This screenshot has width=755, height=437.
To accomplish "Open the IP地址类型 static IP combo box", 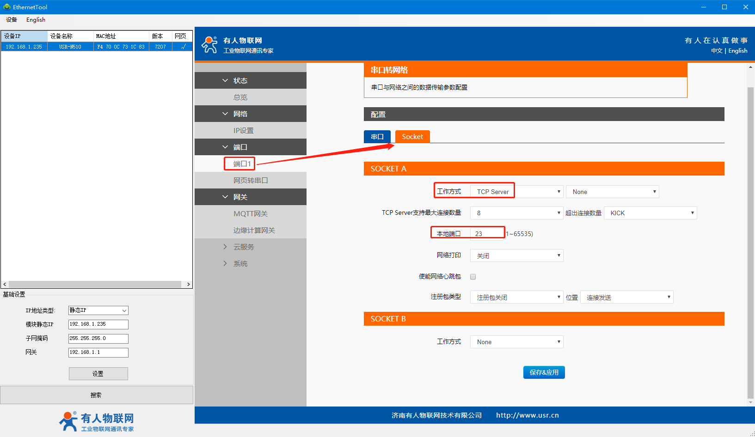I will [98, 310].
